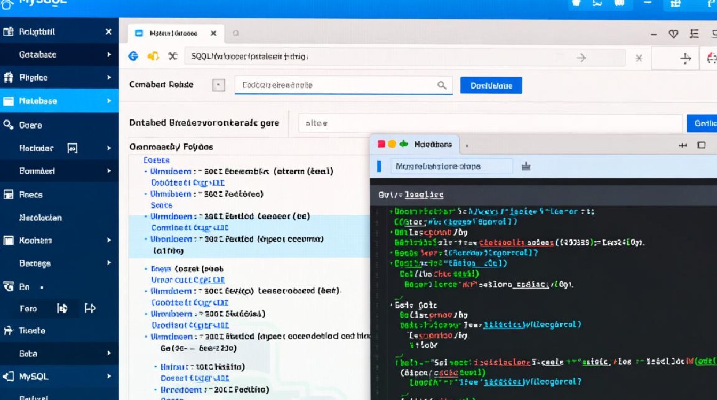Click into the SQL address bar text field
This screenshot has width=717, height=400.
[x=373, y=57]
